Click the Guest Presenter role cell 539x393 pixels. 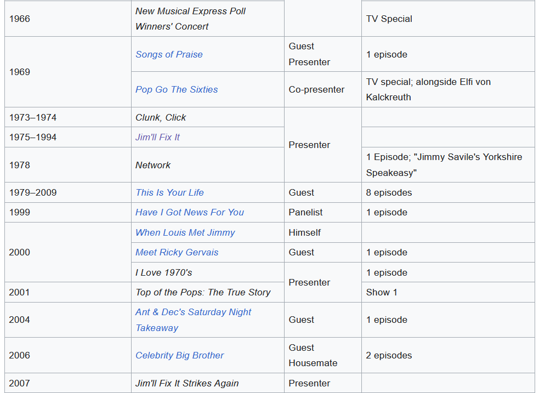point(323,54)
